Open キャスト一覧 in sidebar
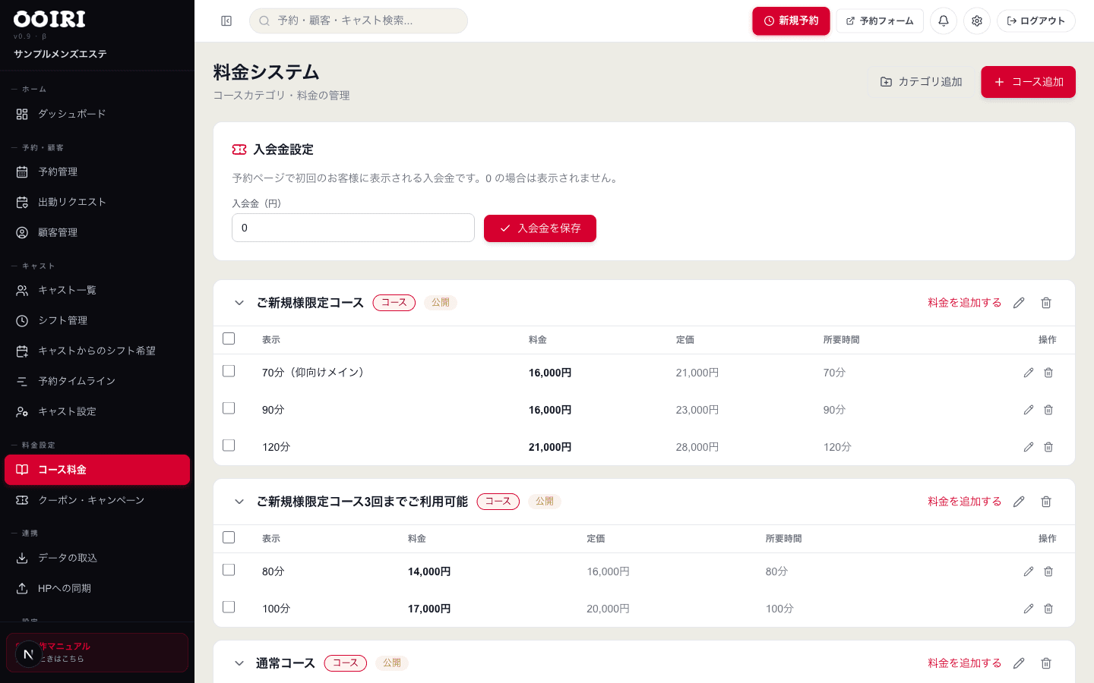The image size is (1094, 683). coord(97,291)
